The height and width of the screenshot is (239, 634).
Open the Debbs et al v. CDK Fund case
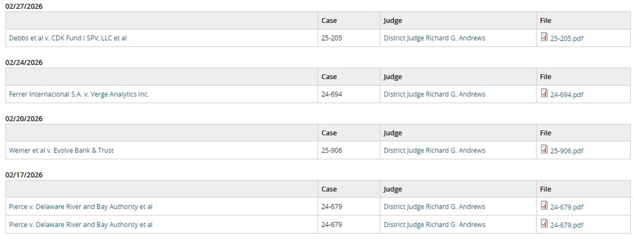point(68,38)
